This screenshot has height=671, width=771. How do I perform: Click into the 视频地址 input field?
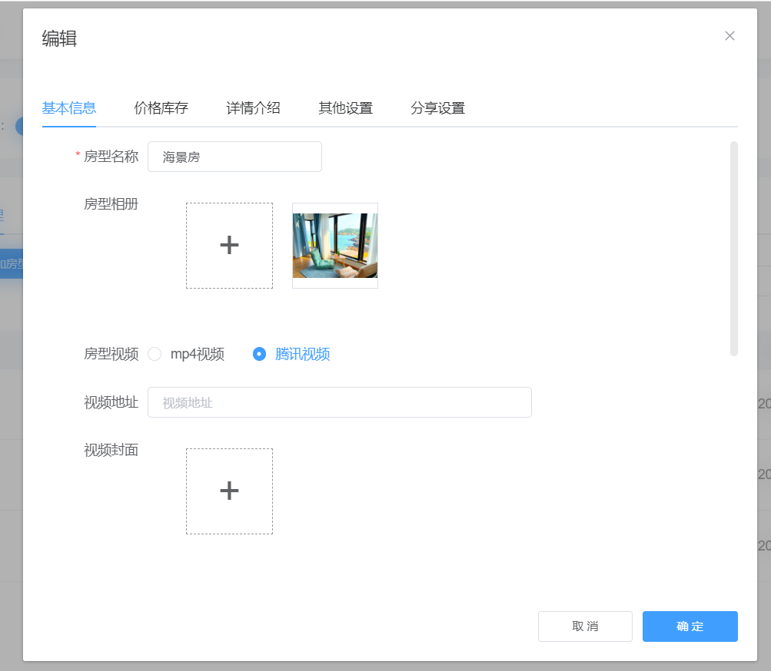tap(339, 402)
